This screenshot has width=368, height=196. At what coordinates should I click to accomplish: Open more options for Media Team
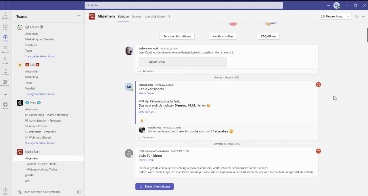pos(79,152)
